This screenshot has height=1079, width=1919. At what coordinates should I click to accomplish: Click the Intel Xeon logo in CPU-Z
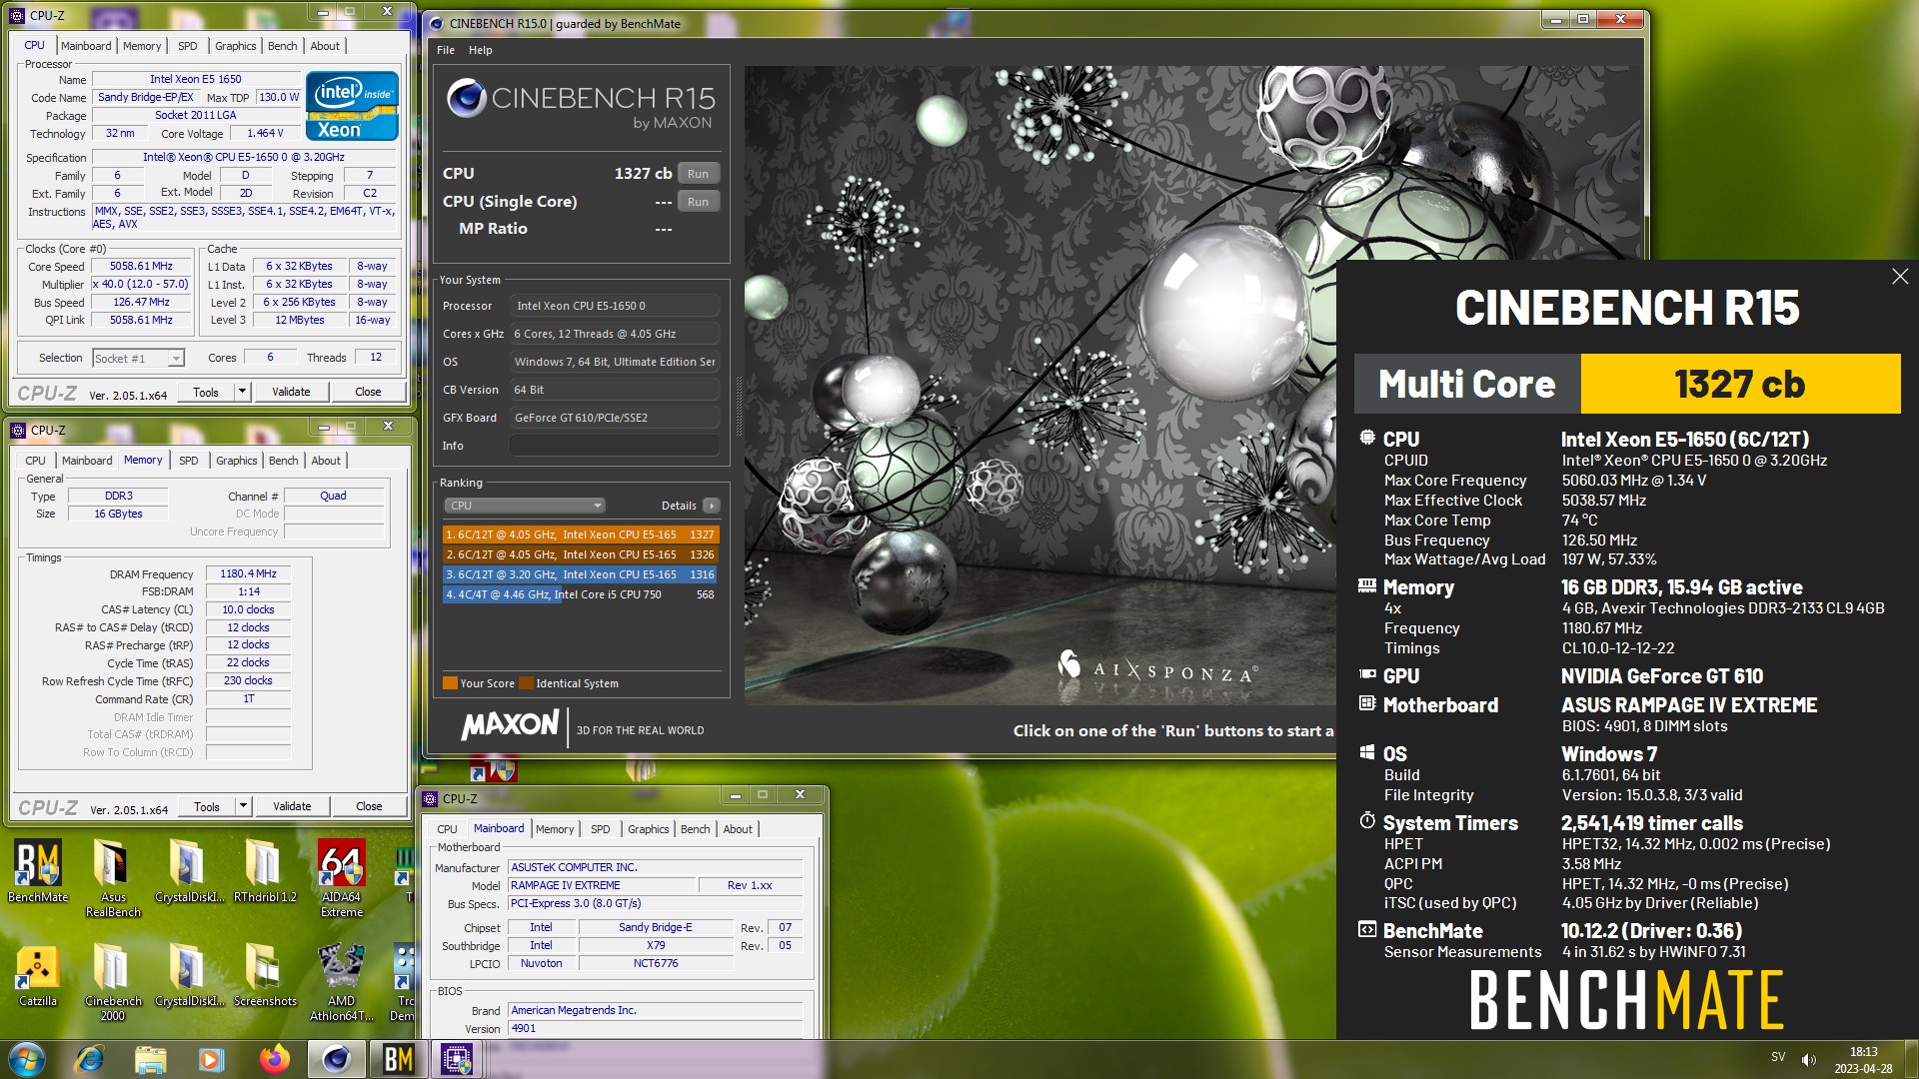352,105
